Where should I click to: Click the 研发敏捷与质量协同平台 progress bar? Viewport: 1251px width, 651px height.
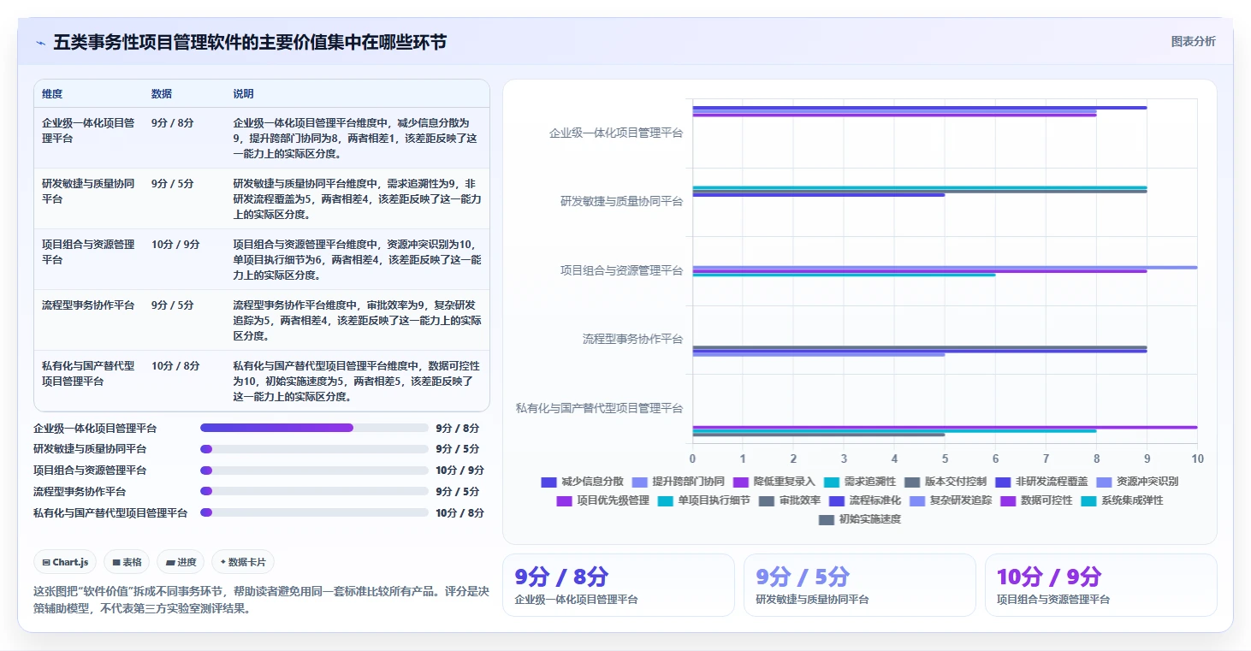[314, 449]
